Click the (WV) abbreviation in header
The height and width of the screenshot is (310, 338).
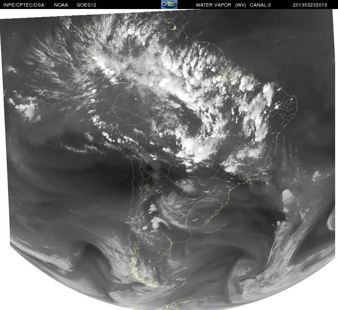point(240,5)
